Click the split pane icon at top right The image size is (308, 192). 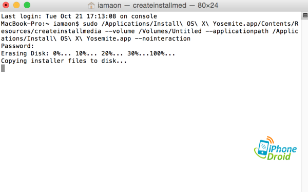click(305, 15)
